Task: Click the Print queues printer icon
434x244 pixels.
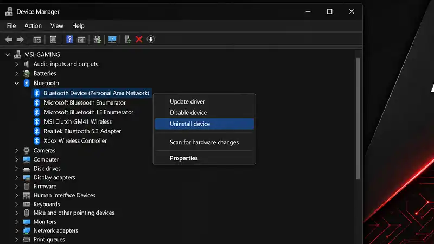Action: [27, 239]
